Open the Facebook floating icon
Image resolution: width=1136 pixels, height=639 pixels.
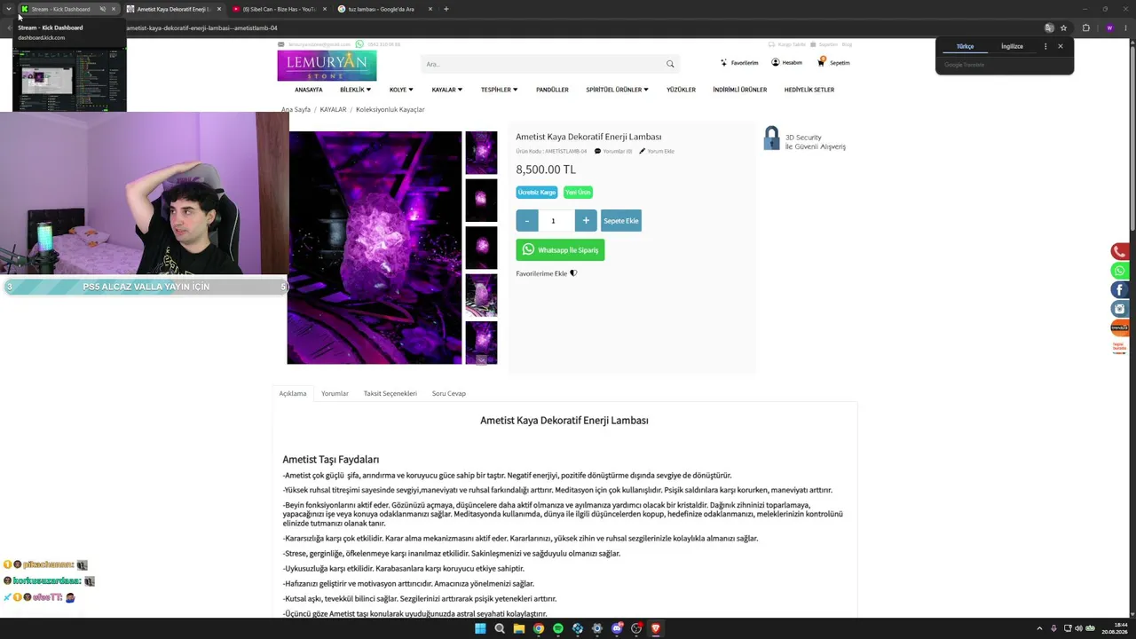click(1120, 290)
